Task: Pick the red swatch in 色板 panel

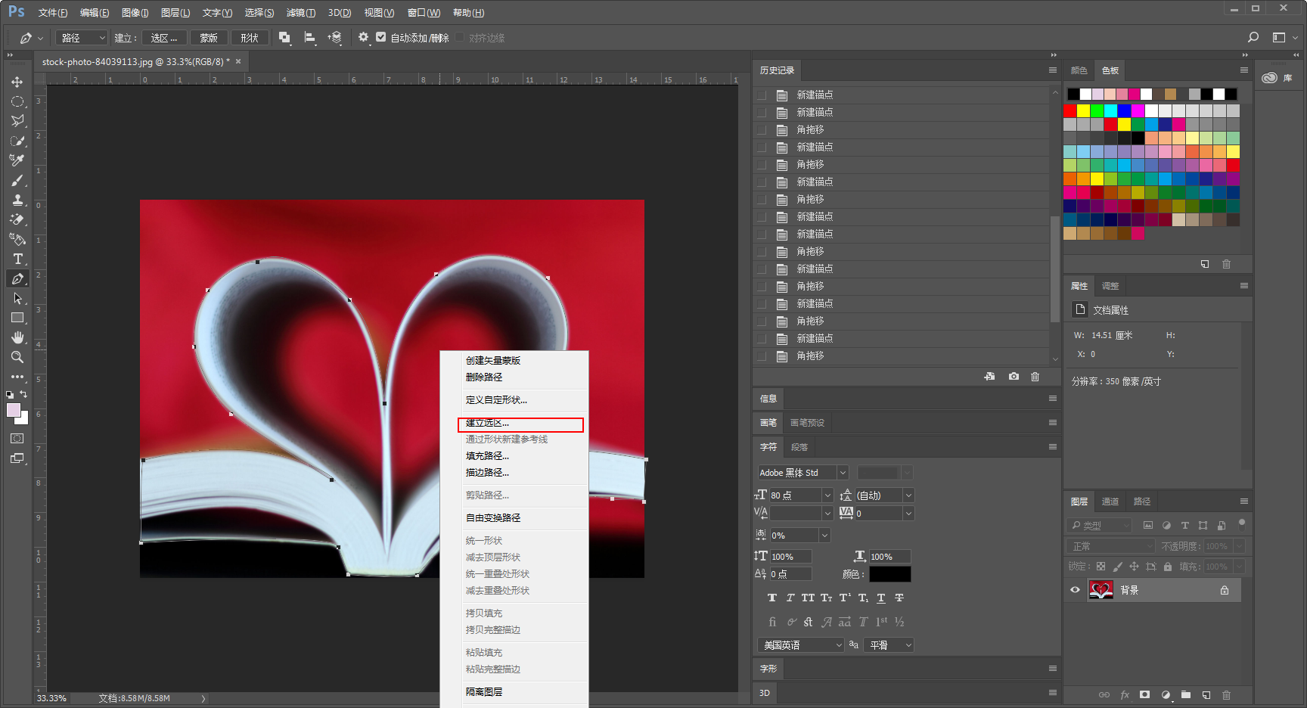Action: [1070, 110]
